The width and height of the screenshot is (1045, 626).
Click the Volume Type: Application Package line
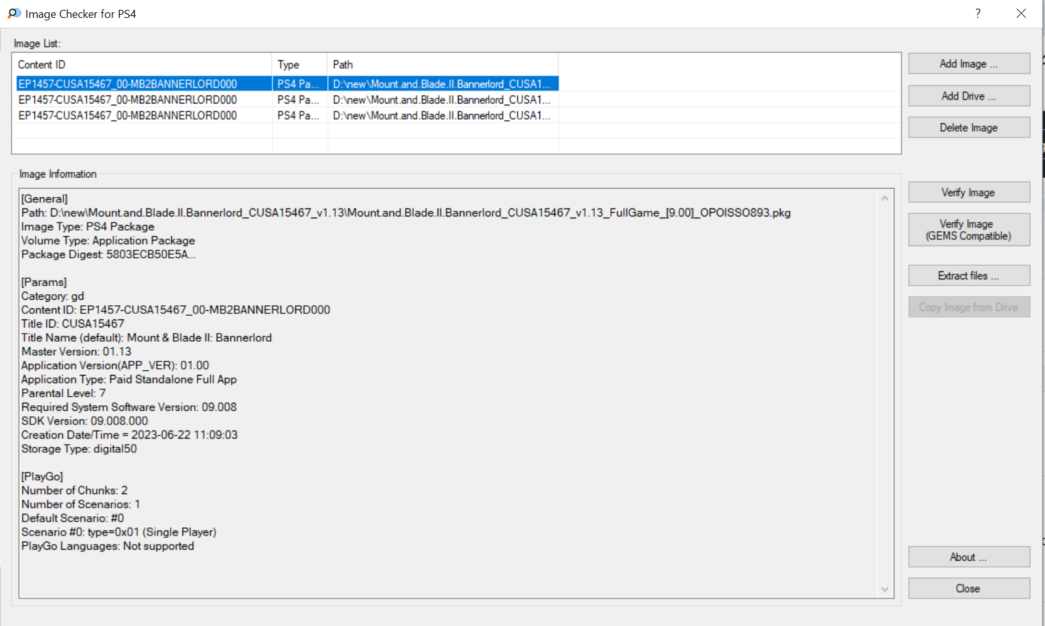pos(108,241)
